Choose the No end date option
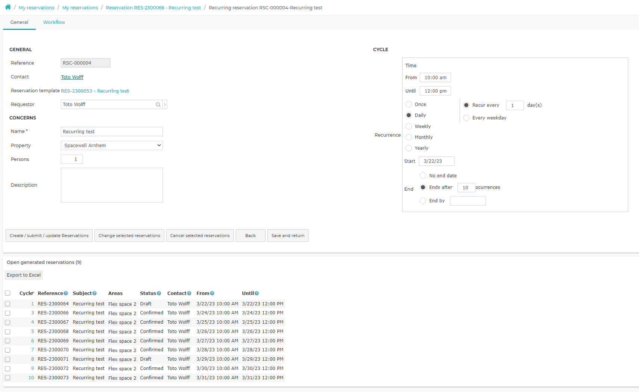639x392 pixels. tap(423, 176)
